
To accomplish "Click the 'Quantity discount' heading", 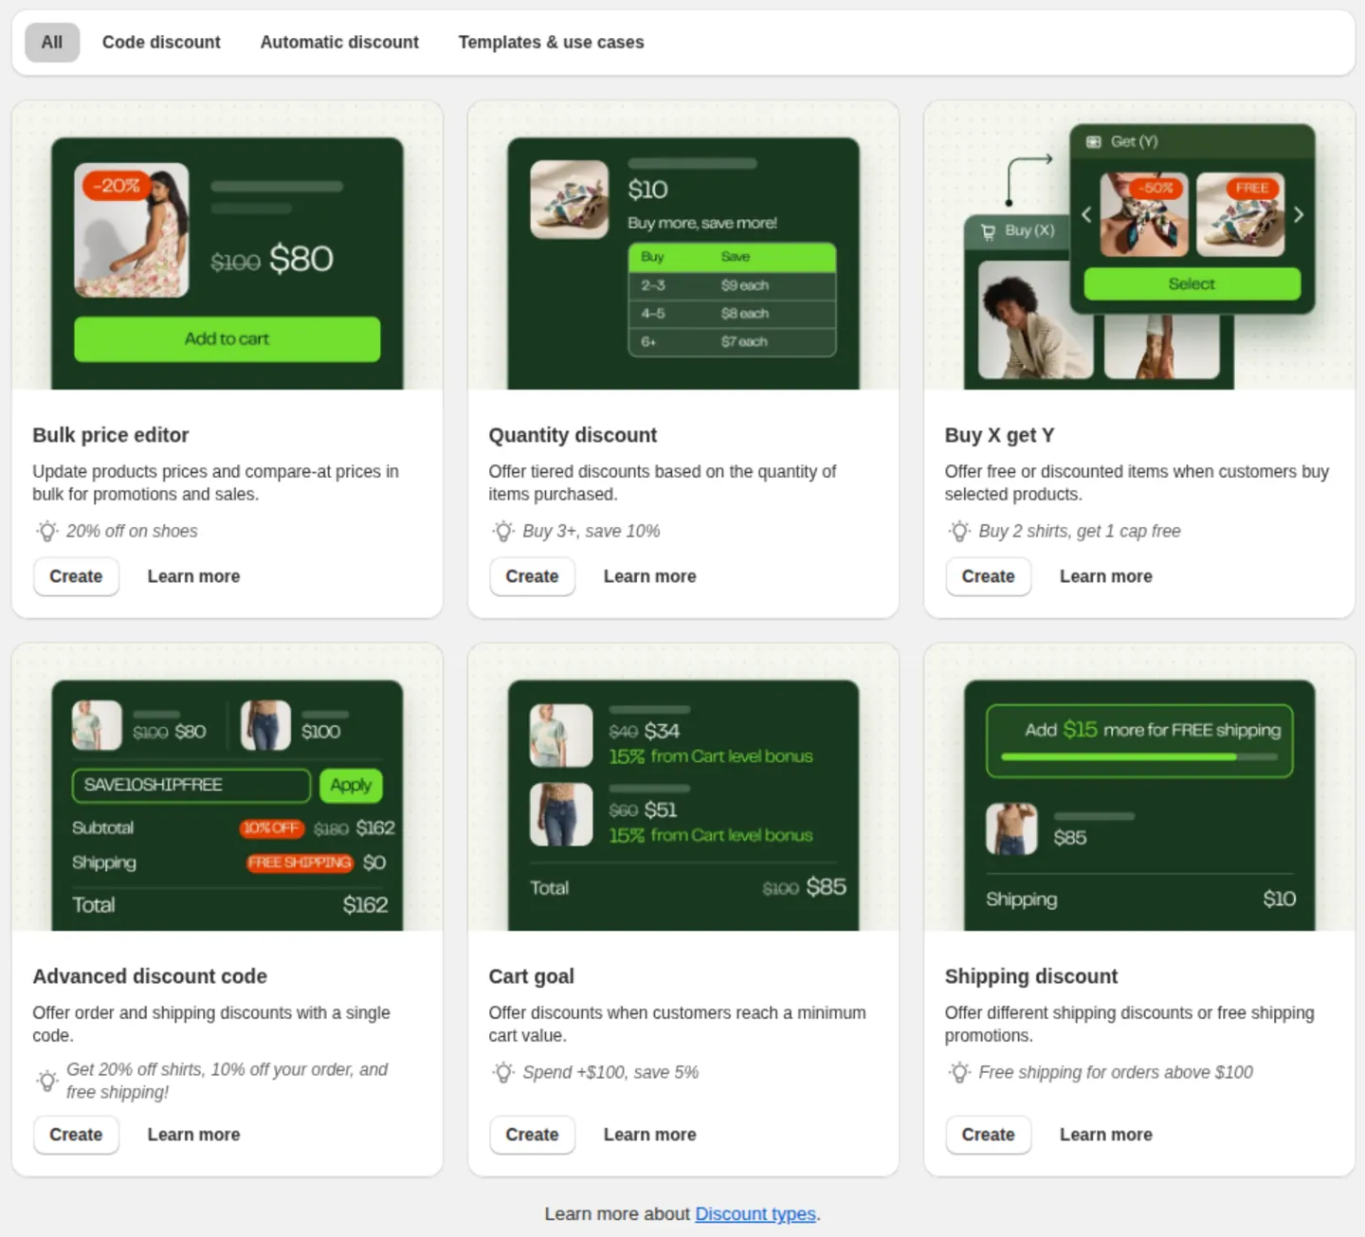I will [573, 435].
